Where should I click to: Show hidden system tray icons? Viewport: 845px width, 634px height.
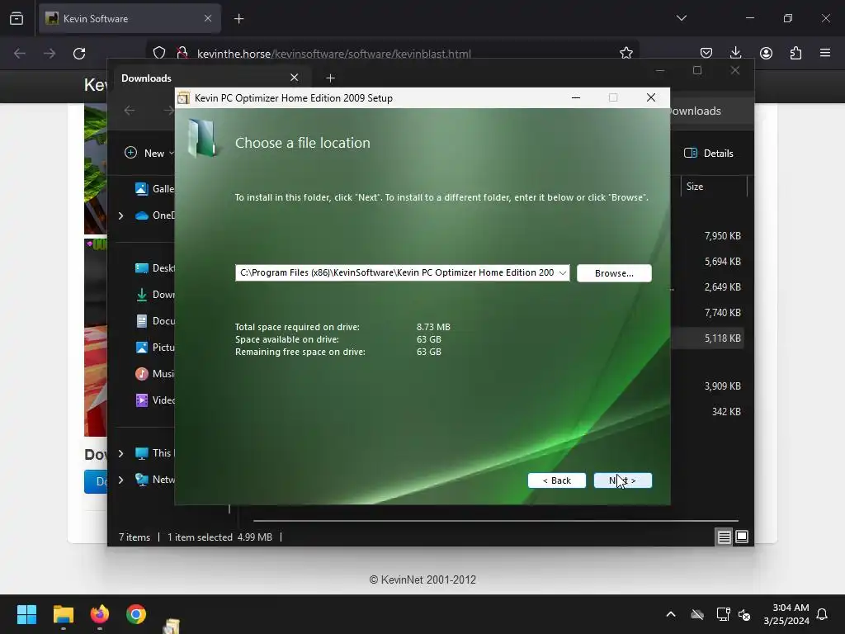click(671, 614)
